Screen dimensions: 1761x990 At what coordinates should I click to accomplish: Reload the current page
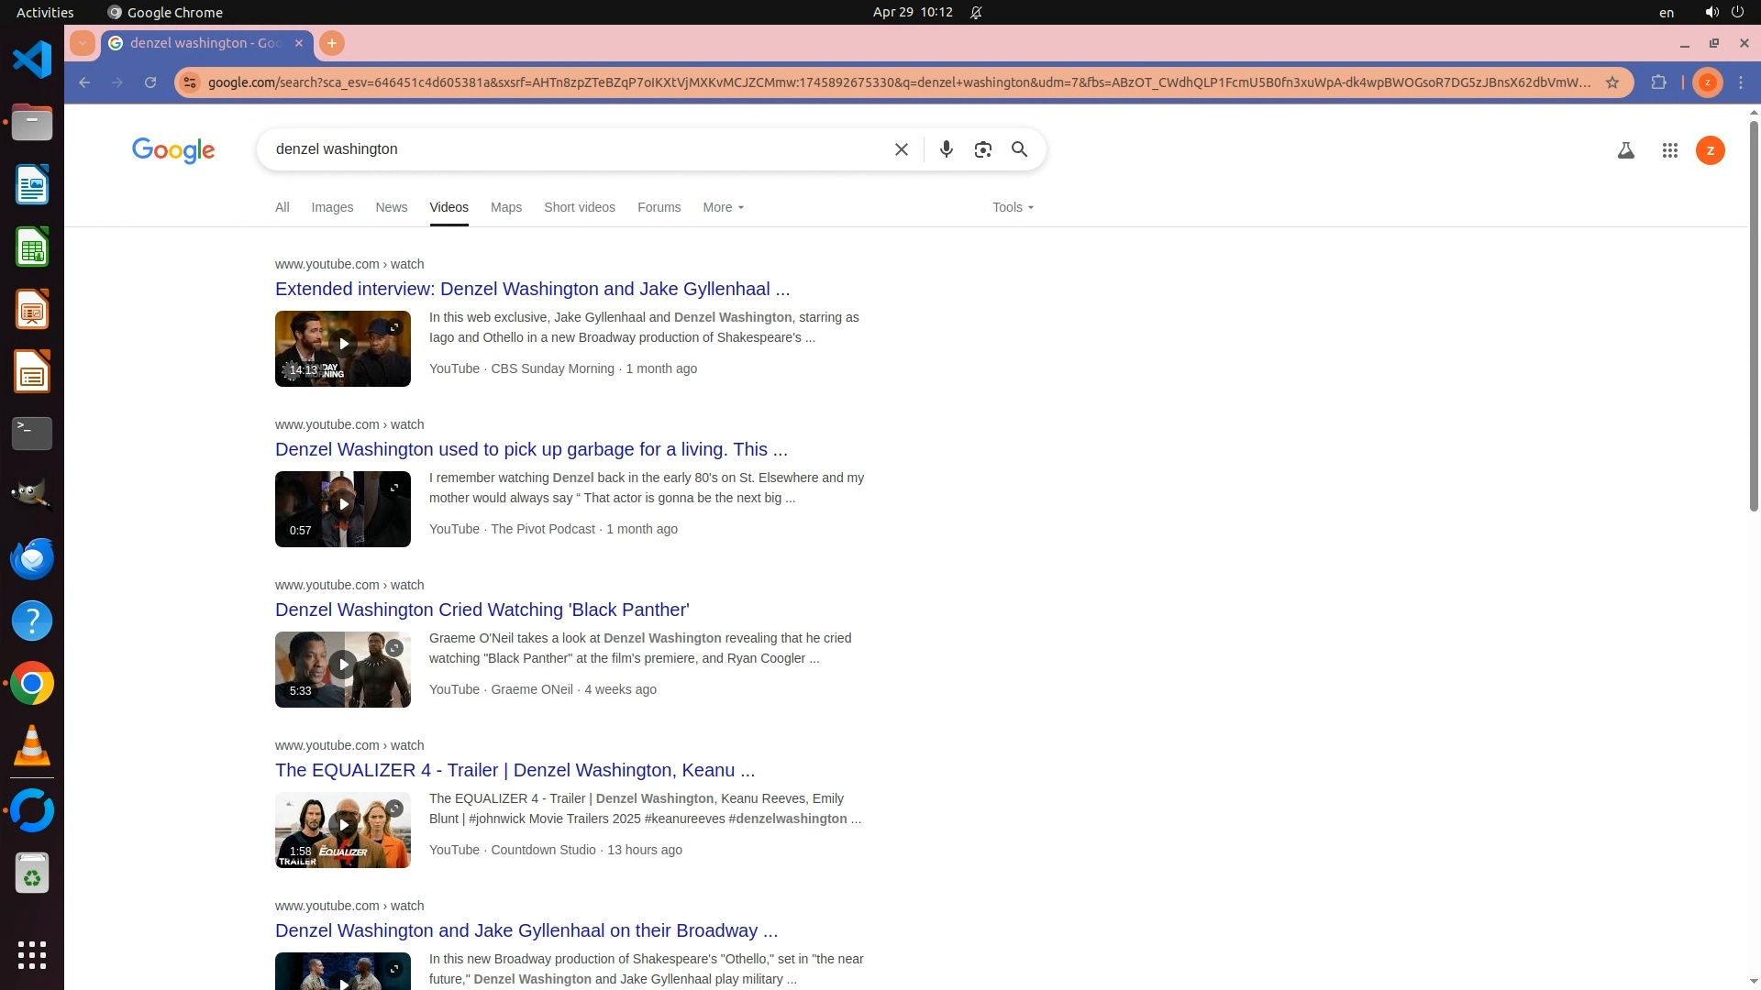(150, 82)
